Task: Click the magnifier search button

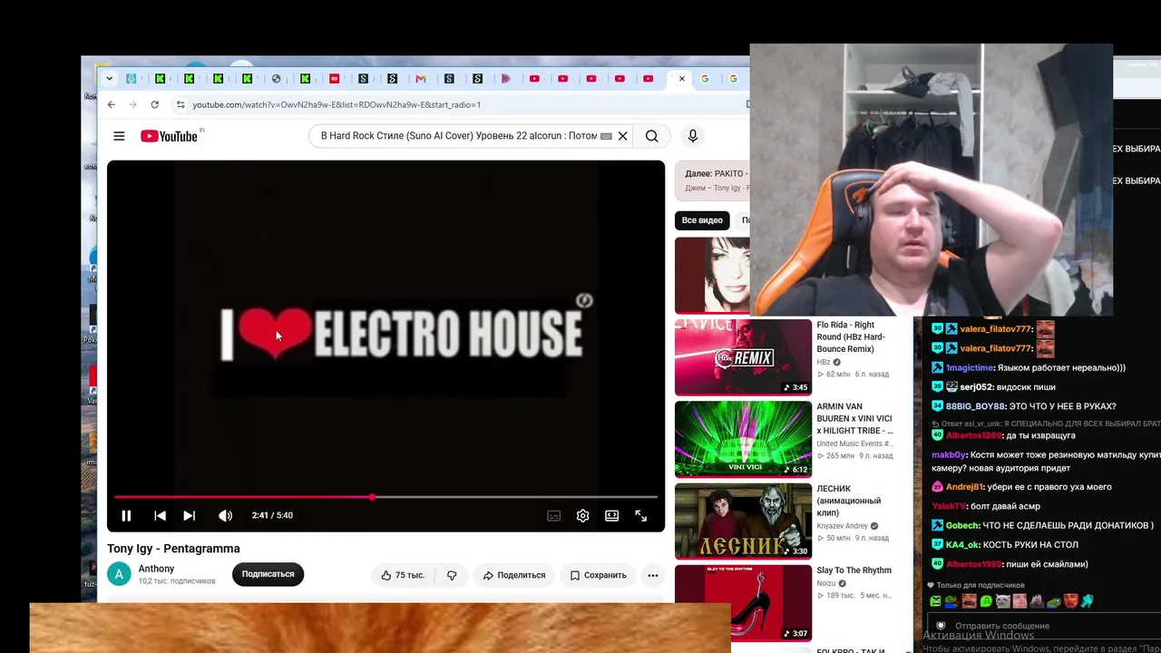Action: (x=651, y=136)
